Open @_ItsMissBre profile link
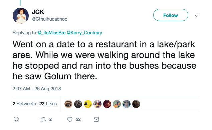Screen dimensions: 212x130 click(x=51, y=33)
